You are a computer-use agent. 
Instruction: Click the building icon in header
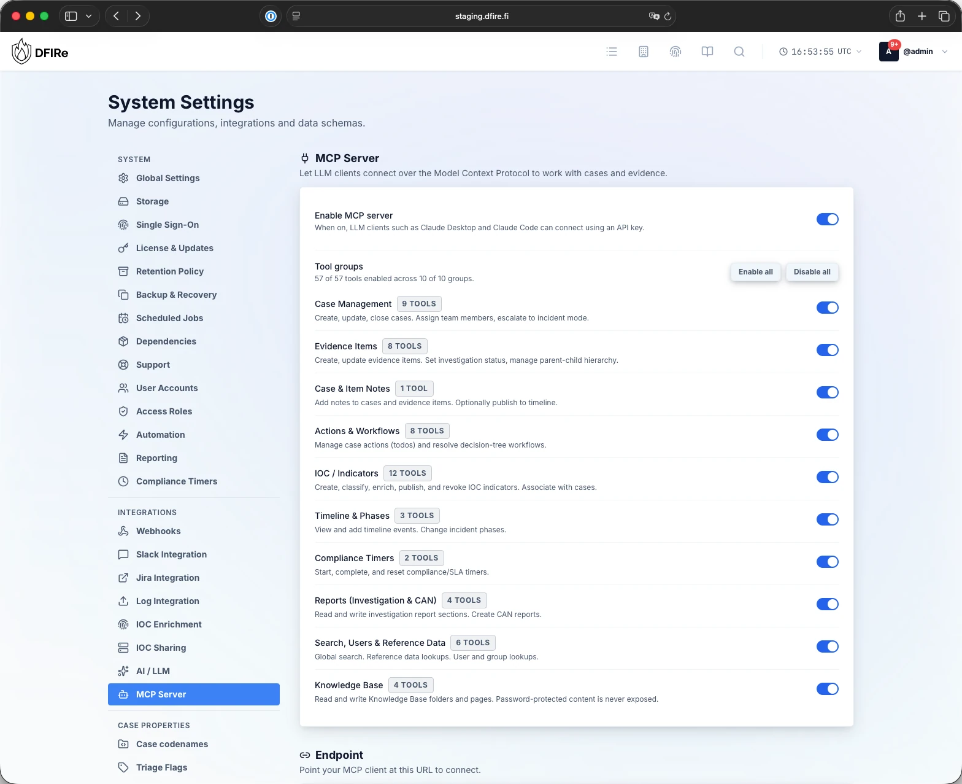coord(644,52)
